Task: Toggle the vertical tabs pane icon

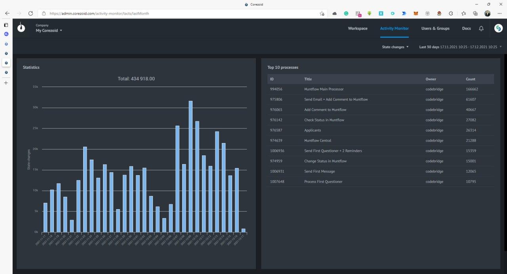Action: coord(6,25)
